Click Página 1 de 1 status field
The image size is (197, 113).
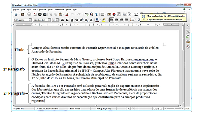pos(19,108)
